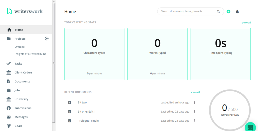Open the Bit one: Edit 1 document
Viewport: 258px width, 131px height.
(87, 112)
